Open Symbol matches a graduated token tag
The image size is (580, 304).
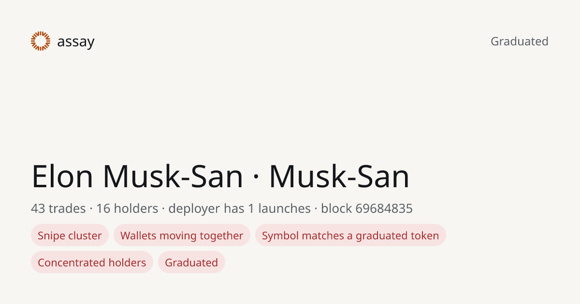350,235
